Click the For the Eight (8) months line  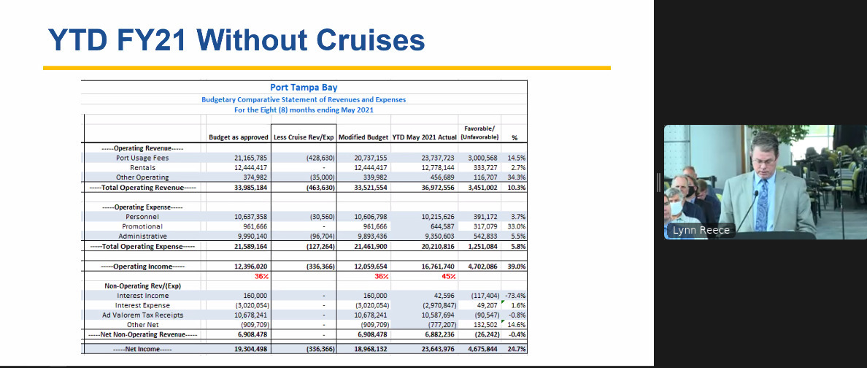pos(304,110)
